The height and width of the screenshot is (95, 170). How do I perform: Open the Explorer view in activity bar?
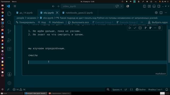[9, 14]
